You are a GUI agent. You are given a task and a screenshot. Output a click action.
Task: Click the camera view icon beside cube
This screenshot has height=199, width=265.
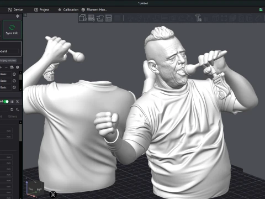[53, 194]
